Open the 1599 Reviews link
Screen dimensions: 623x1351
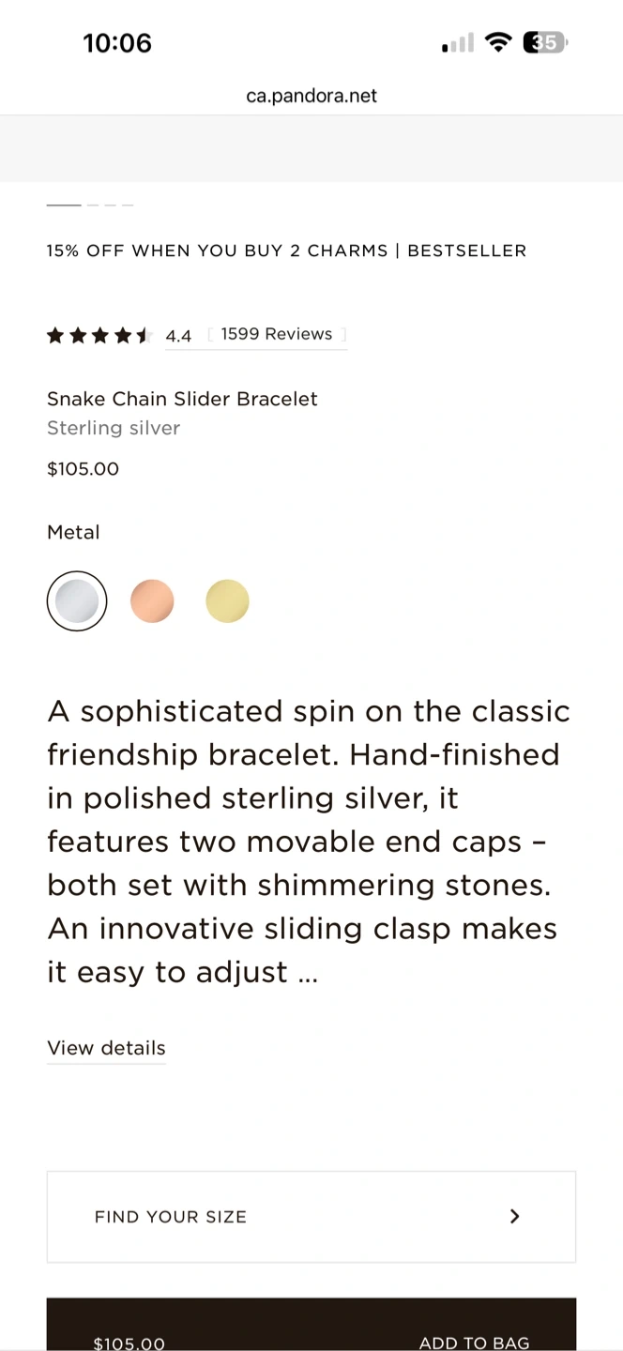pyautogui.click(x=277, y=334)
